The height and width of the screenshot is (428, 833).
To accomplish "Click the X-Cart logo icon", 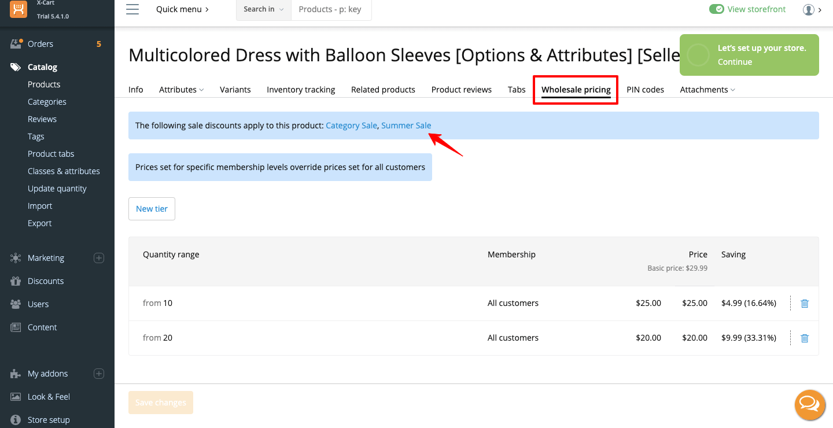I will point(19,9).
